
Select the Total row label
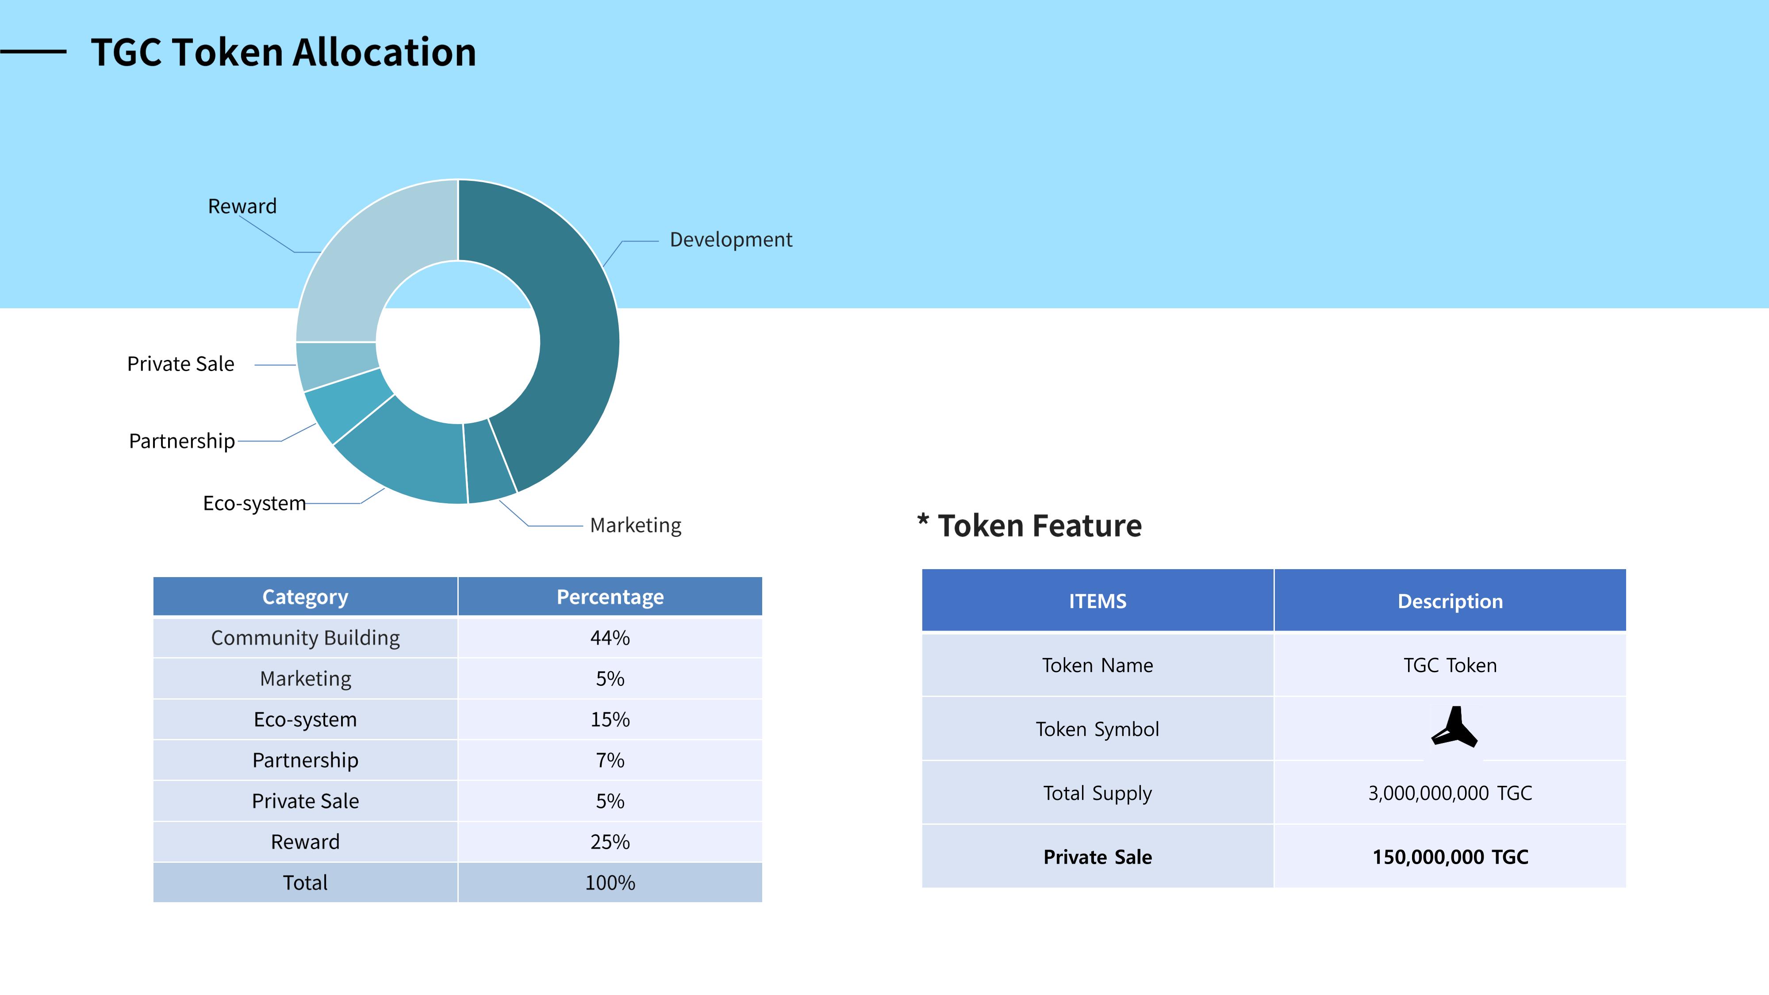[x=305, y=882]
